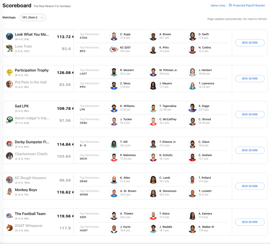Select the Love Train team logo

click(10, 48)
